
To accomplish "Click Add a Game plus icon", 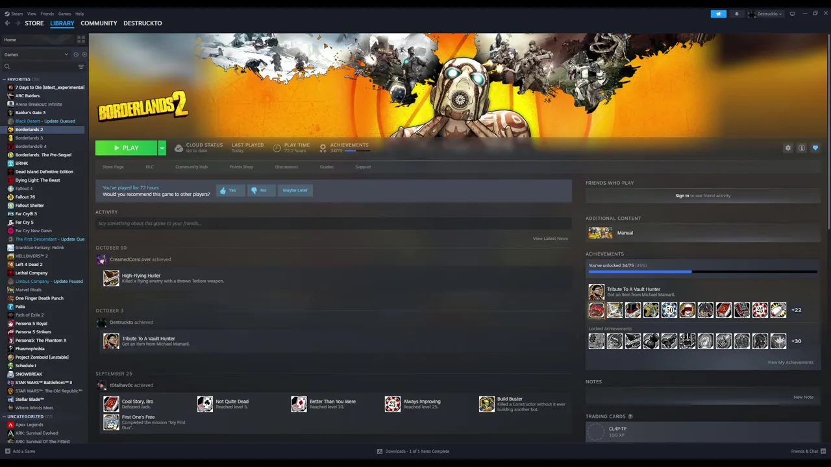I will click(8, 451).
